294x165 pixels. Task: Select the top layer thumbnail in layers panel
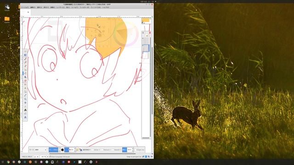click(146, 41)
